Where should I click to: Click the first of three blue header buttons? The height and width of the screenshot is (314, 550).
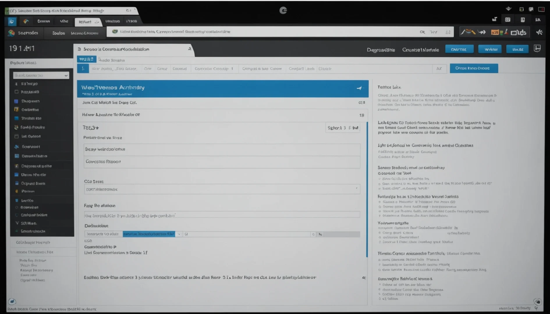[x=459, y=49]
